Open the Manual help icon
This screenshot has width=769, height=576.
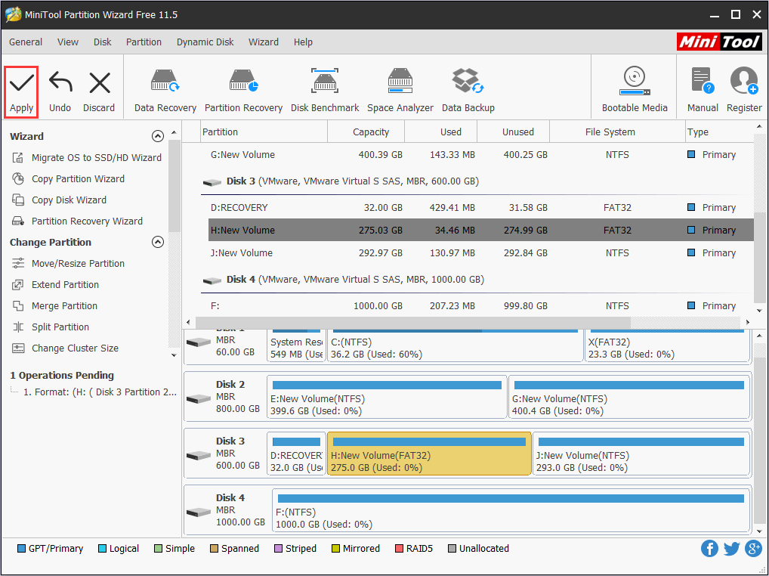703,90
